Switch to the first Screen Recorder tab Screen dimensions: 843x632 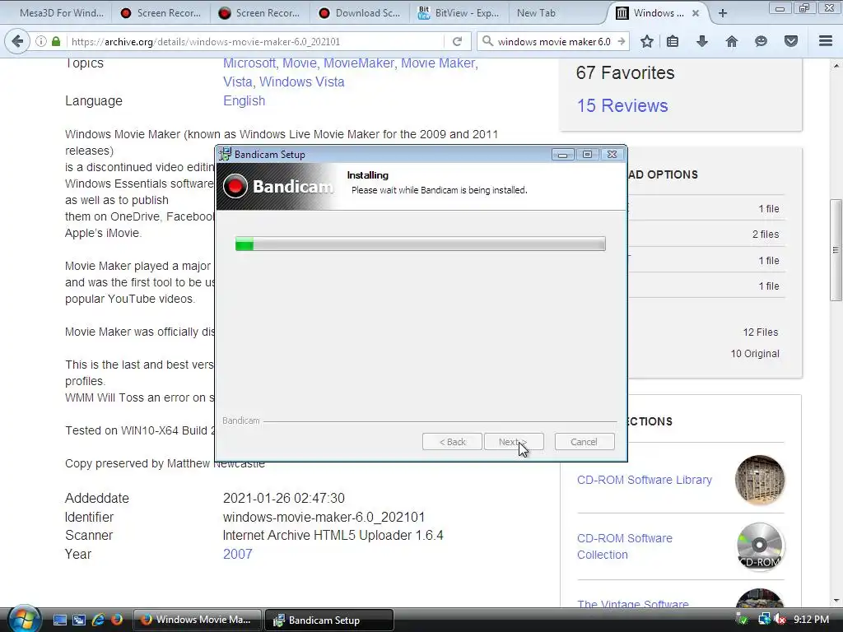tap(161, 13)
